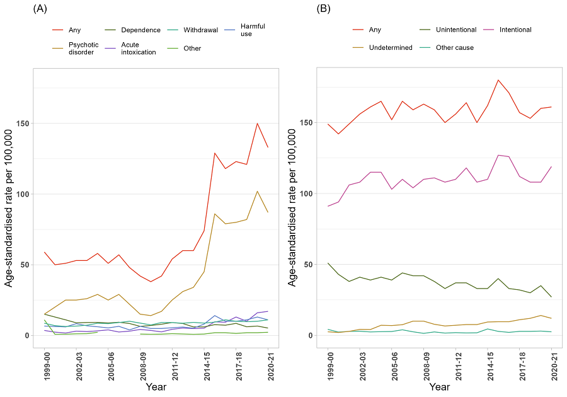Click the '0' y-axis tick in panel A
567x397 pixels.
(x=27, y=335)
